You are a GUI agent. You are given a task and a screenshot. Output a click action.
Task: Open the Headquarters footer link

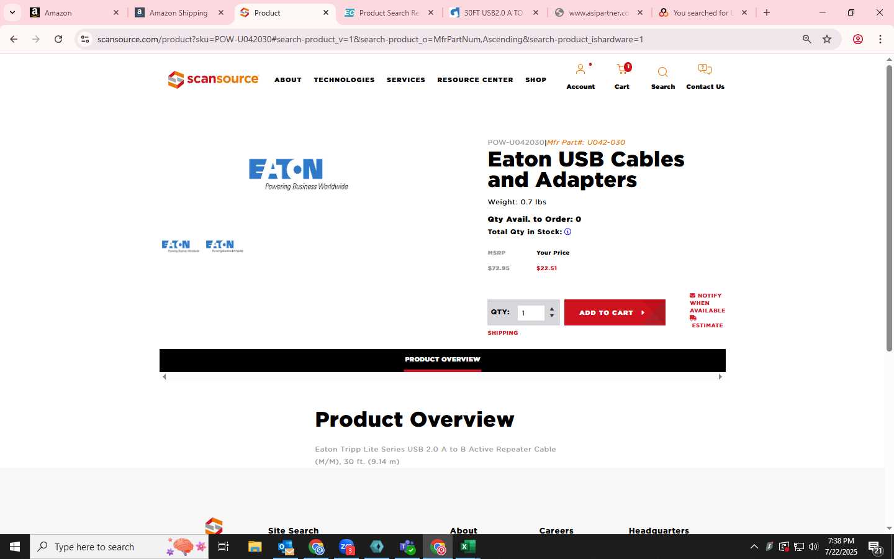[x=659, y=530]
